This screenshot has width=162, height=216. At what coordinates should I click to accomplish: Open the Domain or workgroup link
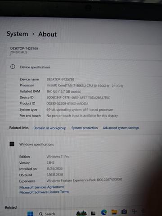click(50, 128)
